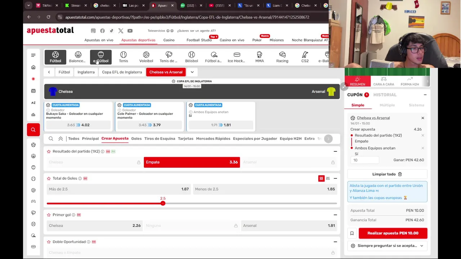Screen dimensions: 461x259
Task: Go back with the breadcrumb arrow
Action: point(49,72)
